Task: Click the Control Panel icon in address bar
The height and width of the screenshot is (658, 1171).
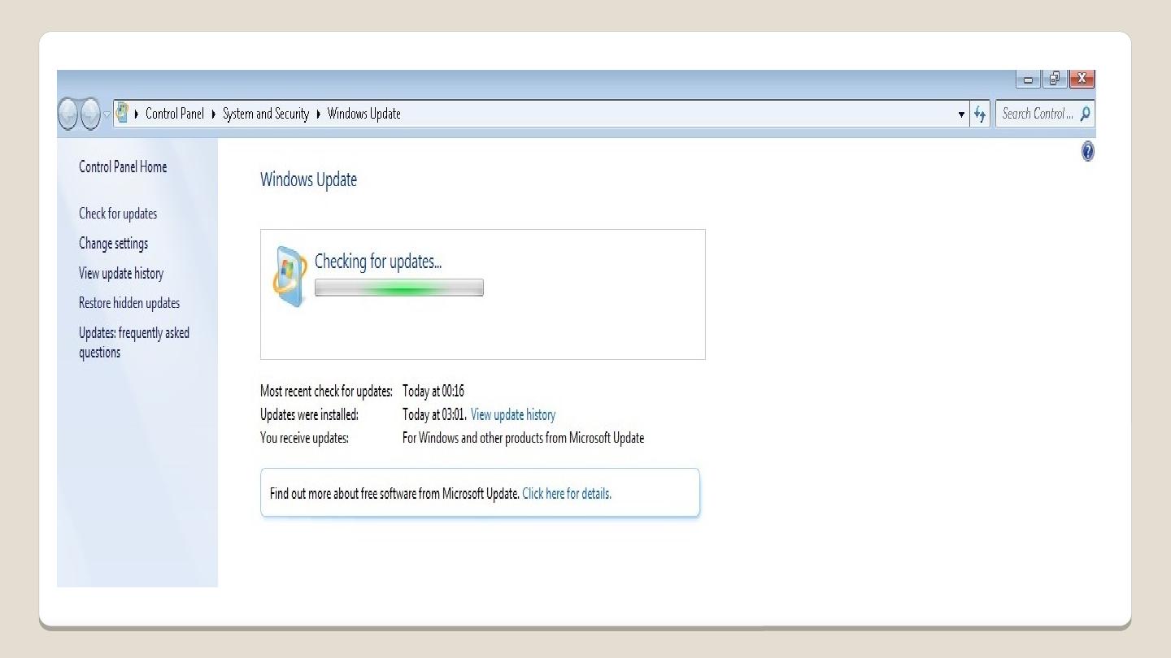Action: click(x=122, y=112)
